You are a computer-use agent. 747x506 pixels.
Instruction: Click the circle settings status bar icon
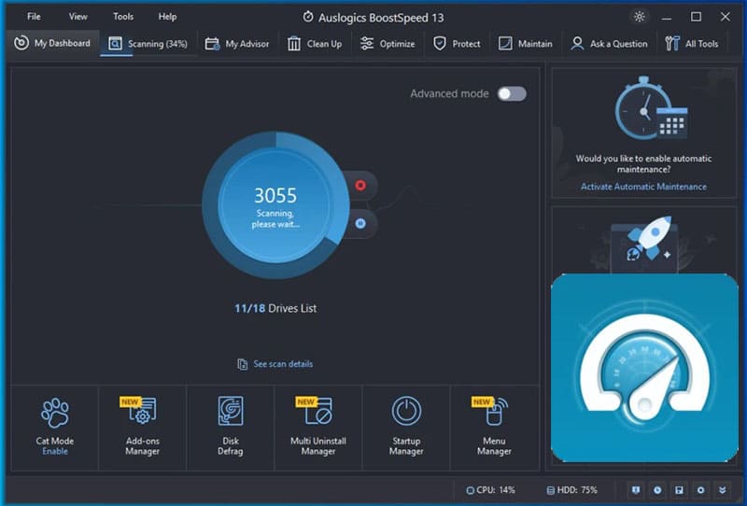tap(701, 490)
